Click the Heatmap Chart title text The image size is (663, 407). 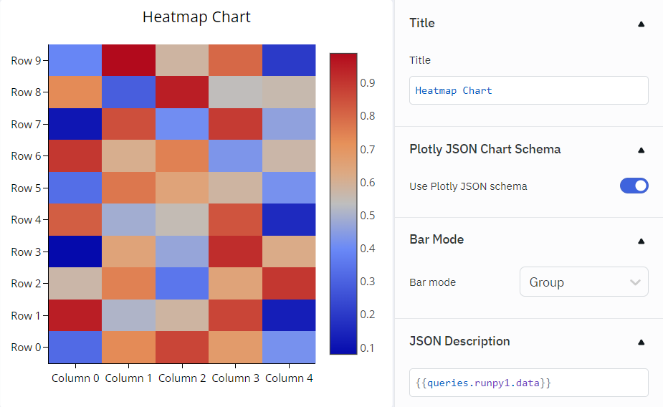196,17
